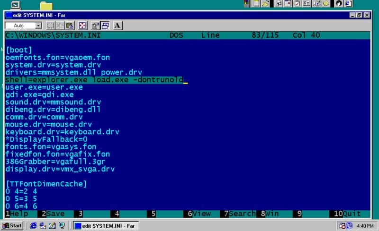Click the Copy toolbar icon
Screen dimensions: 379x231
pos(60,26)
